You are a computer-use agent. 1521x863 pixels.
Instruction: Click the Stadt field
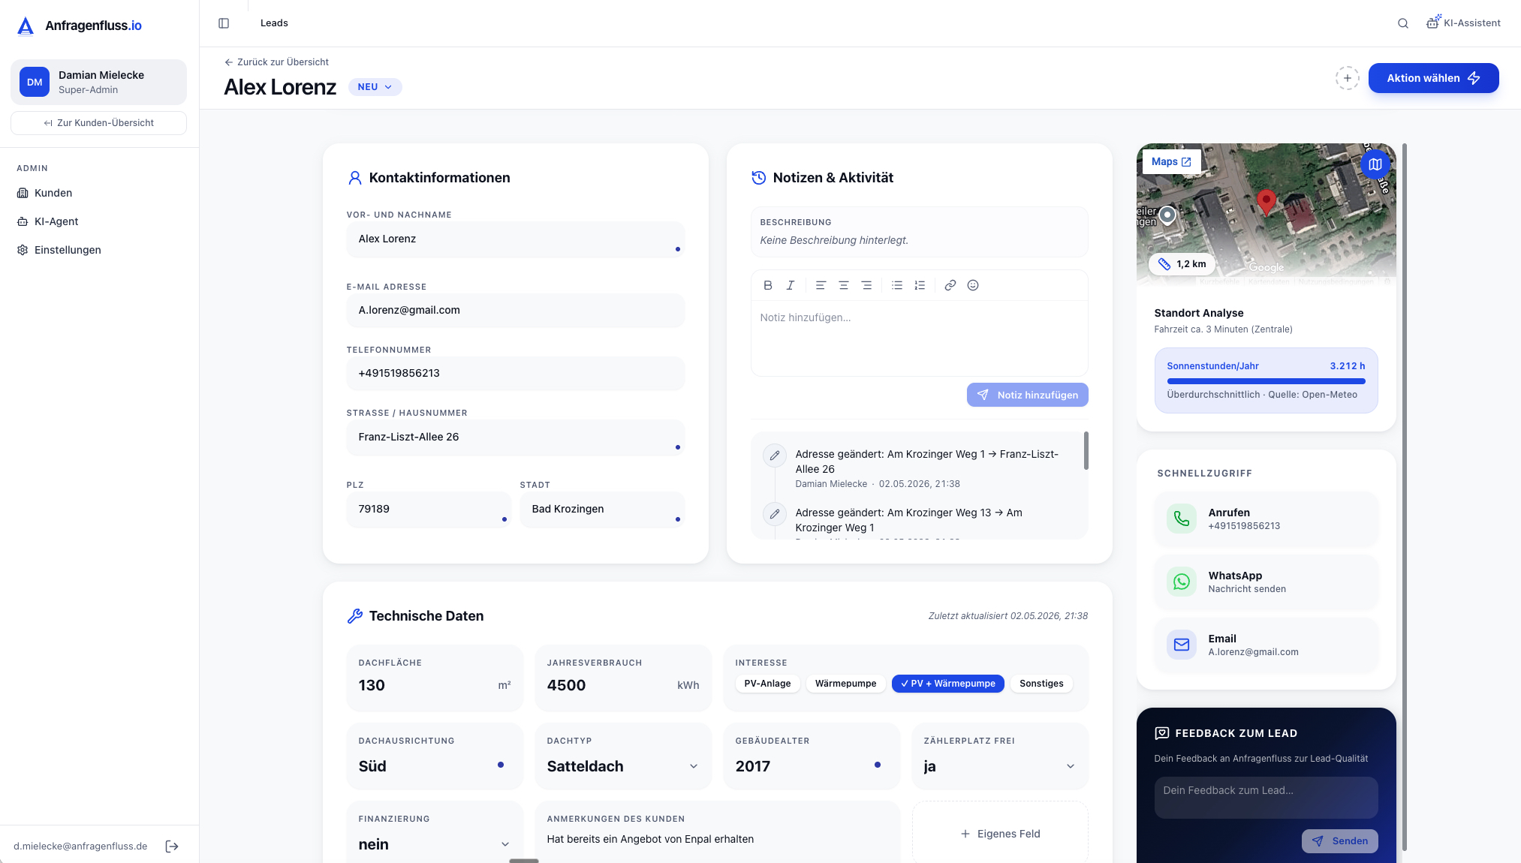click(602, 510)
